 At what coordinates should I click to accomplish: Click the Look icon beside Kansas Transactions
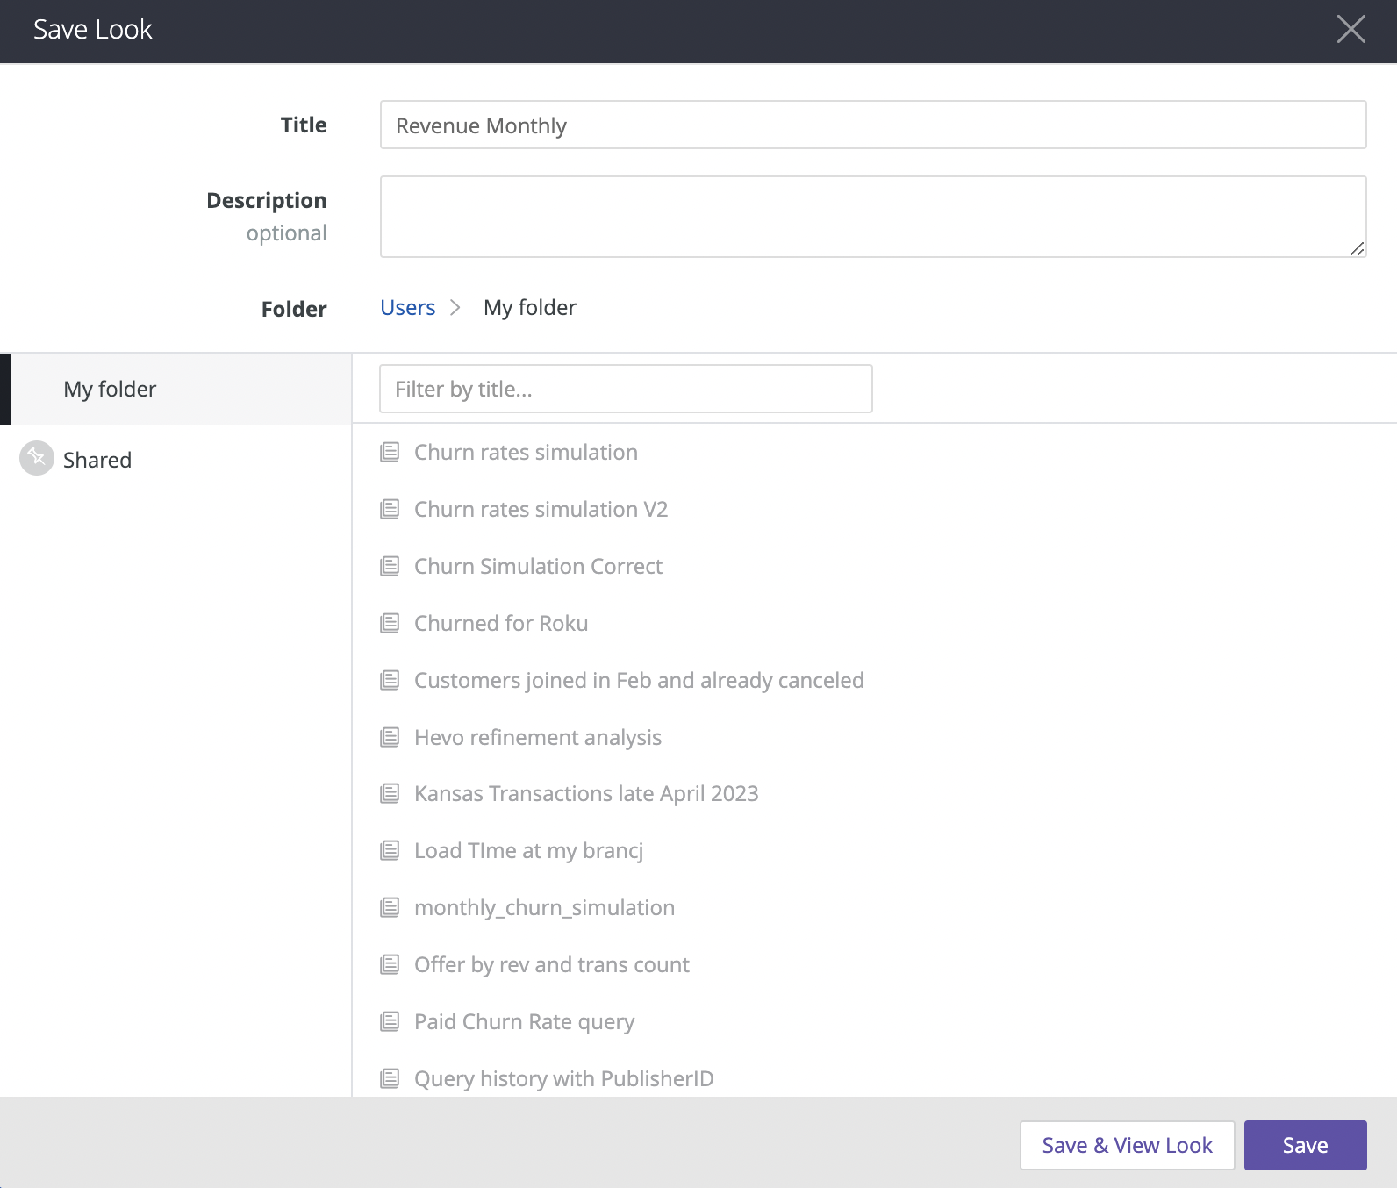point(390,794)
